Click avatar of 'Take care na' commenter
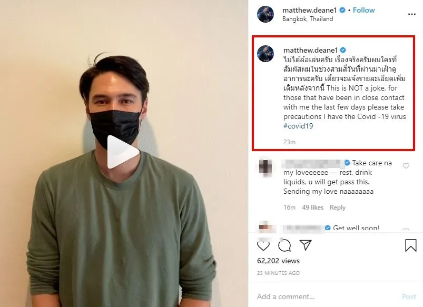Viewport: 423px width, 307px height. tap(265, 167)
